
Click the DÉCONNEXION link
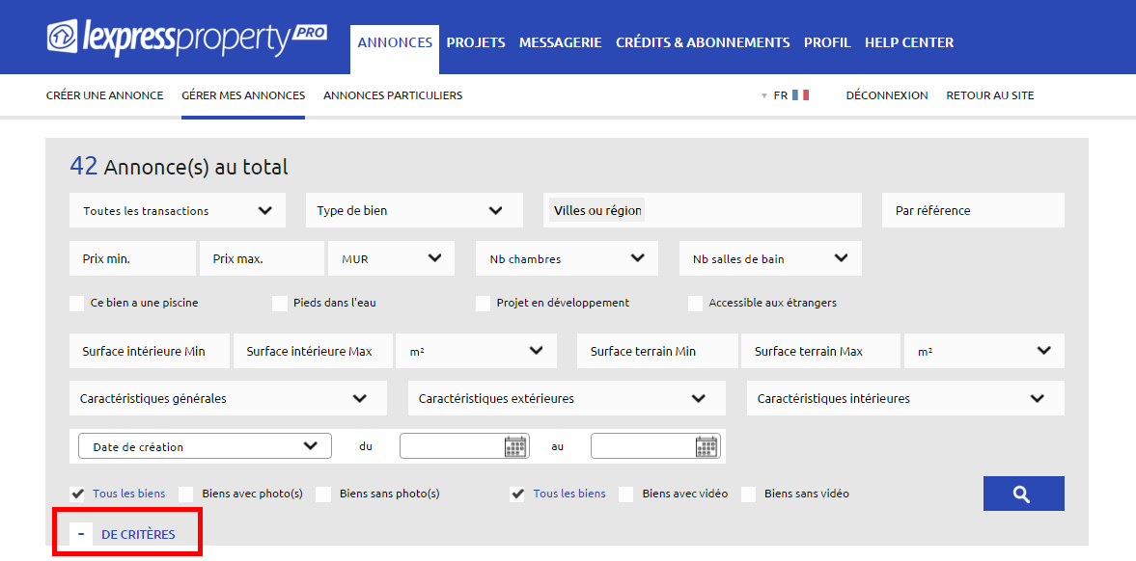[x=887, y=95]
